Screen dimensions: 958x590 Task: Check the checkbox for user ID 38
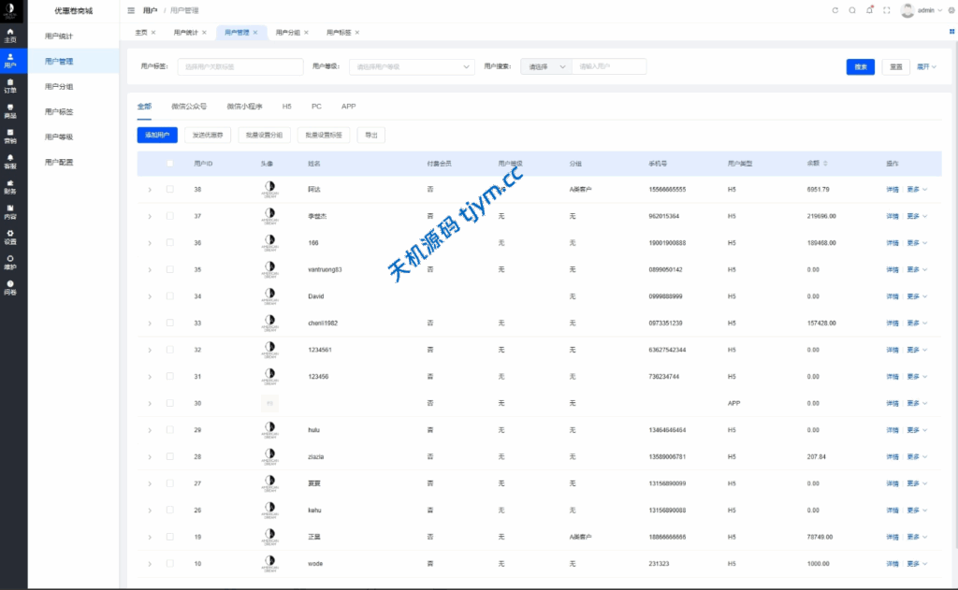[x=169, y=190]
